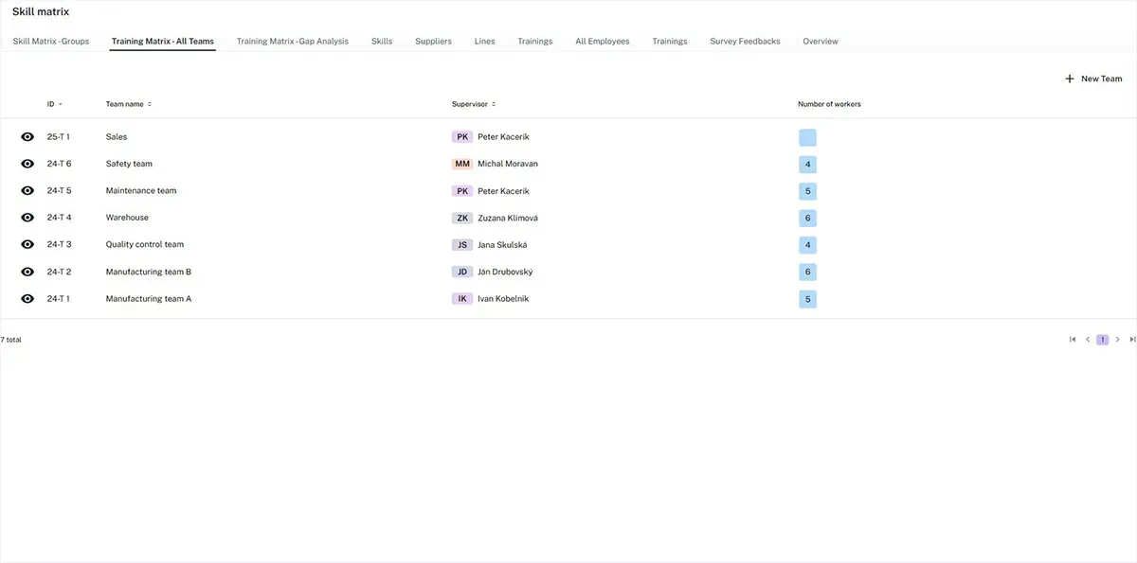Go to the previous page
This screenshot has width=1137, height=563.
coord(1088,340)
